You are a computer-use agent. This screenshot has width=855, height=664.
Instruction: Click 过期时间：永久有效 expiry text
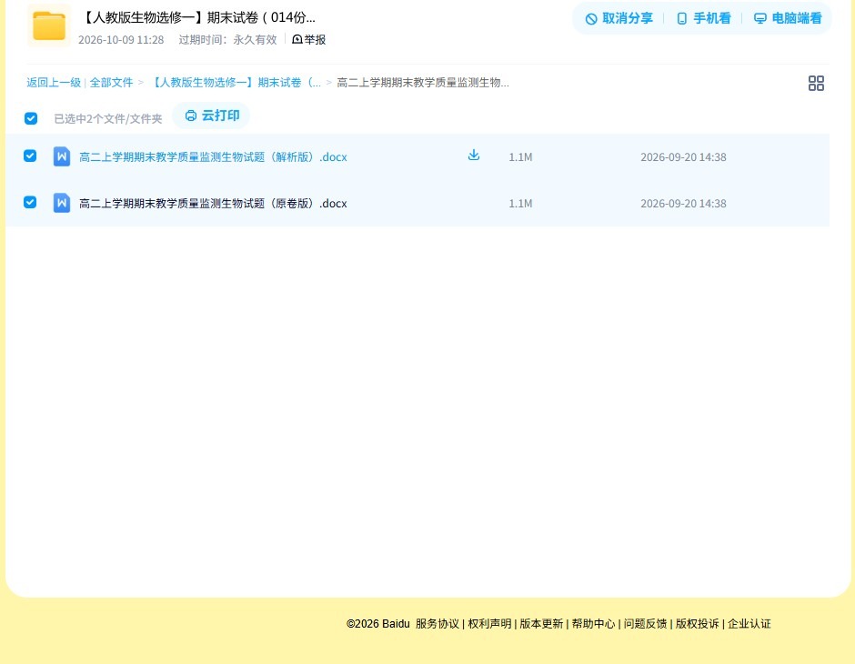228,40
